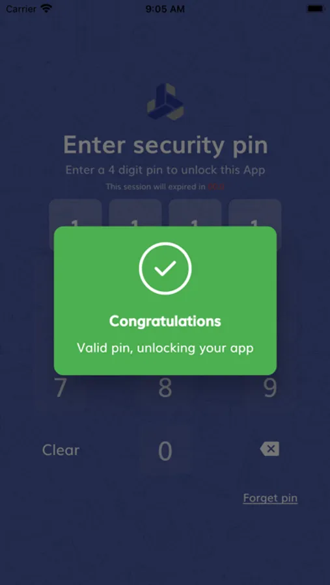
Task: Open the Forget pin link
Action: point(270,498)
